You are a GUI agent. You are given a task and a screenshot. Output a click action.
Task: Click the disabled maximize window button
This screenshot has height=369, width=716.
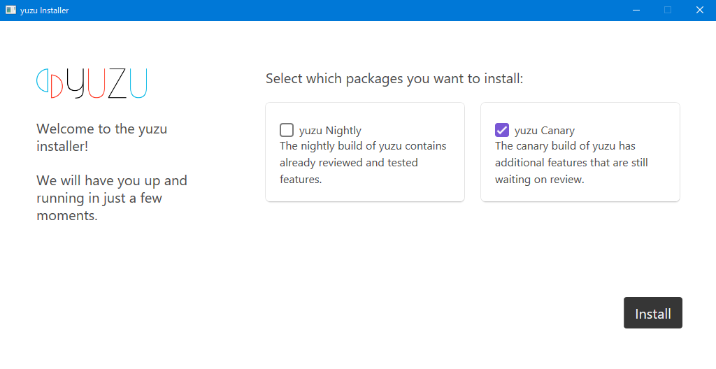(x=668, y=10)
